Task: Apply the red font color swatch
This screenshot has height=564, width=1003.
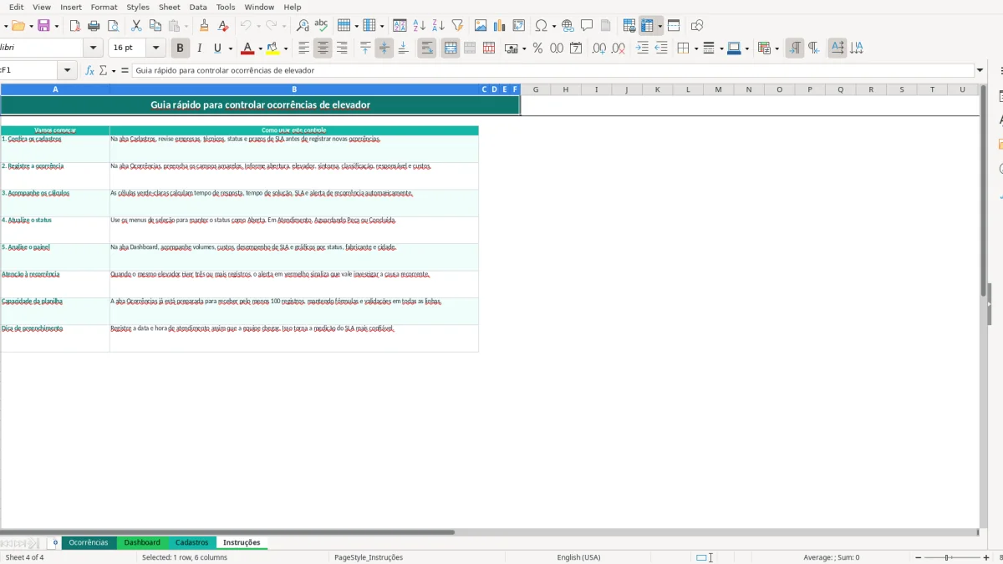Action: [x=247, y=48]
